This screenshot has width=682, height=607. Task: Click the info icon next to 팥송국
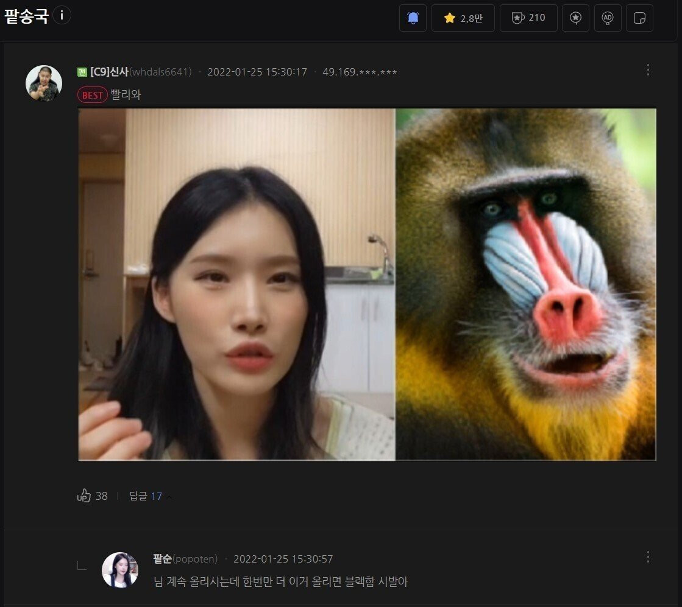click(x=62, y=16)
